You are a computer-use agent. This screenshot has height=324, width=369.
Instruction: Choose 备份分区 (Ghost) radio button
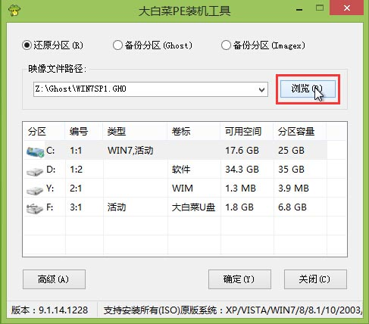(x=117, y=45)
